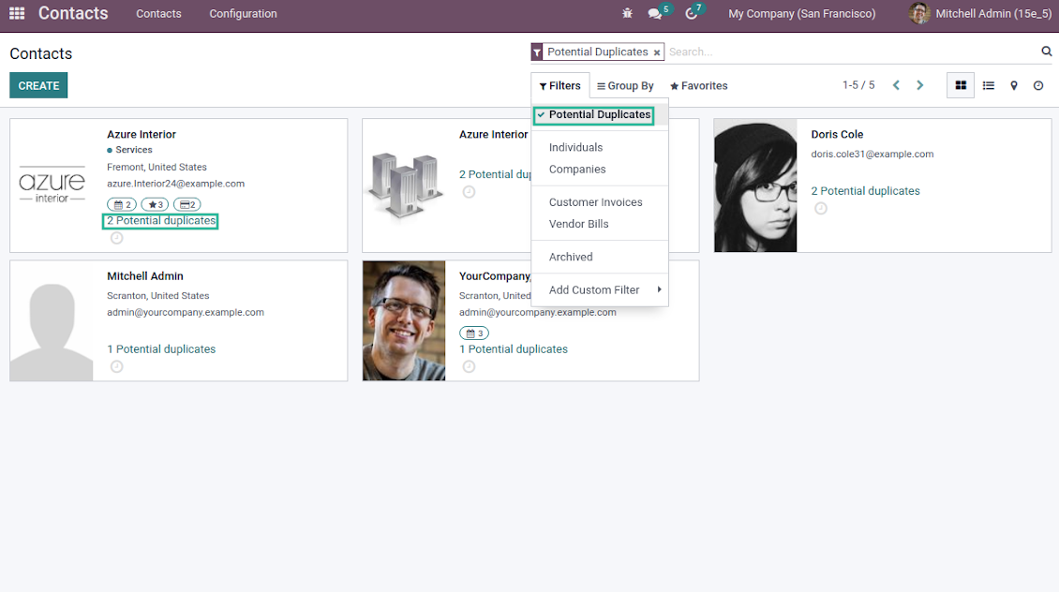Click the debug bug icon
Image resolution: width=1059 pixels, height=592 pixels.
pos(627,13)
